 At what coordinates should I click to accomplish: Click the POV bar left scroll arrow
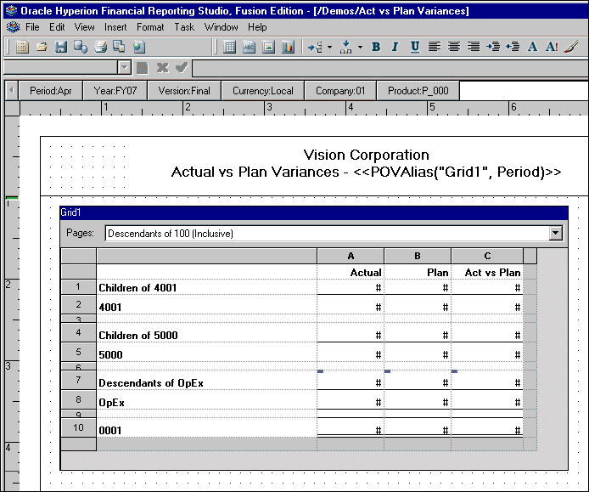[x=12, y=91]
